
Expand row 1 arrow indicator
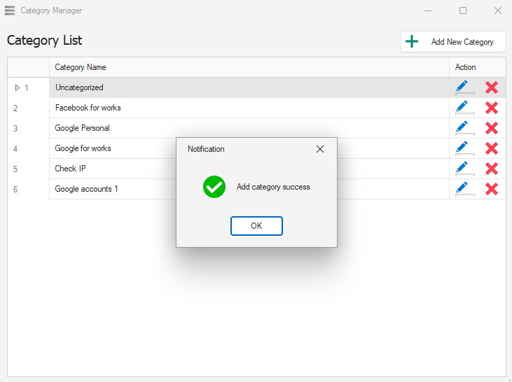click(x=18, y=88)
